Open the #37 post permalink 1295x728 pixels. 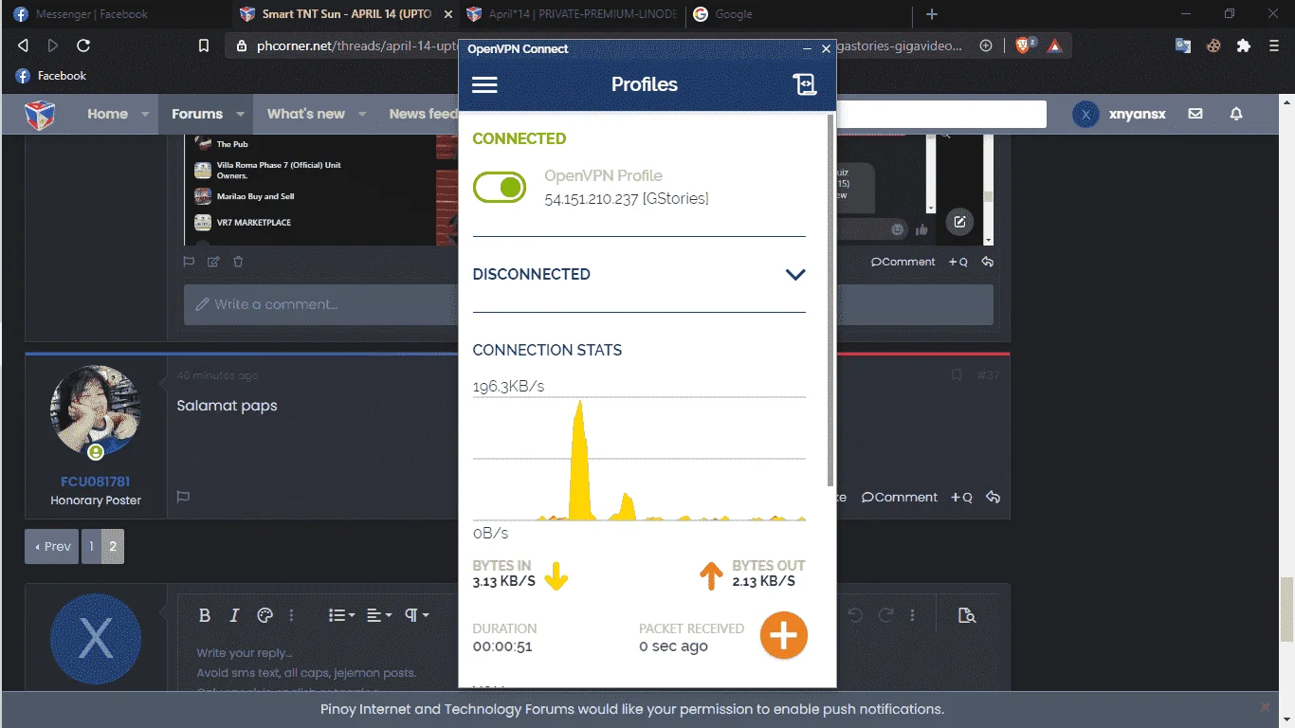pyautogui.click(x=989, y=375)
